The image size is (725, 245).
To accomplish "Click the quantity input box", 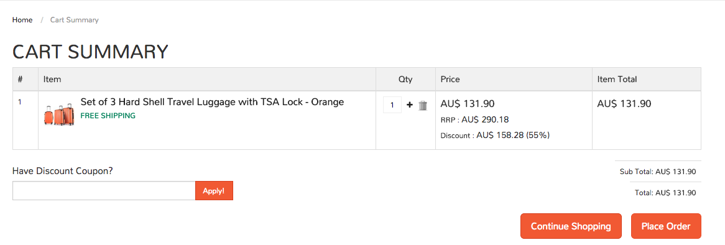I will coord(392,105).
